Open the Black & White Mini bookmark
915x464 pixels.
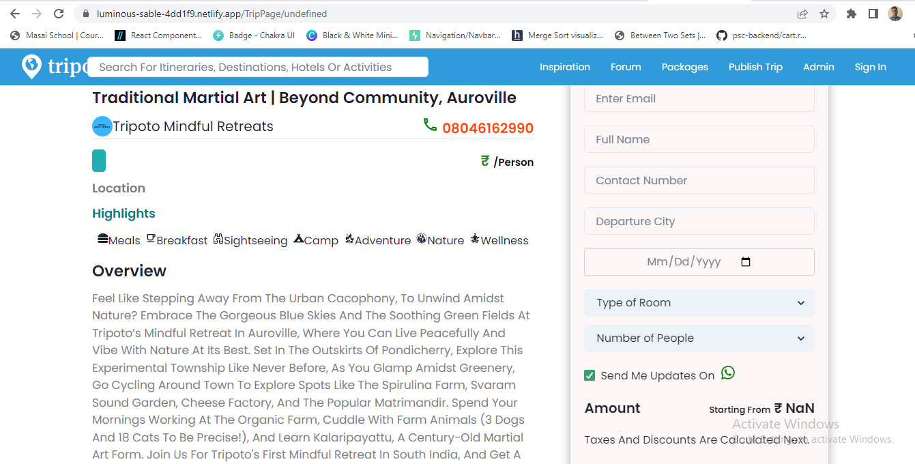pos(352,35)
